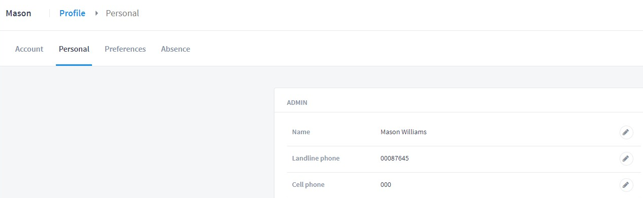The width and height of the screenshot is (643, 198).
Task: Select the Mason Williams name value
Action: pyautogui.click(x=404, y=132)
